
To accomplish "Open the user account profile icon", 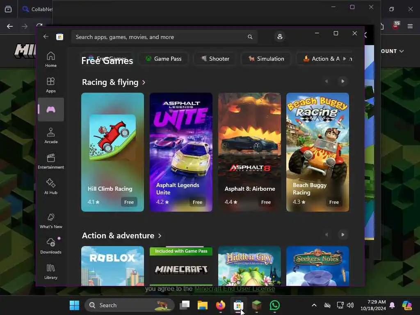I will pos(280,37).
